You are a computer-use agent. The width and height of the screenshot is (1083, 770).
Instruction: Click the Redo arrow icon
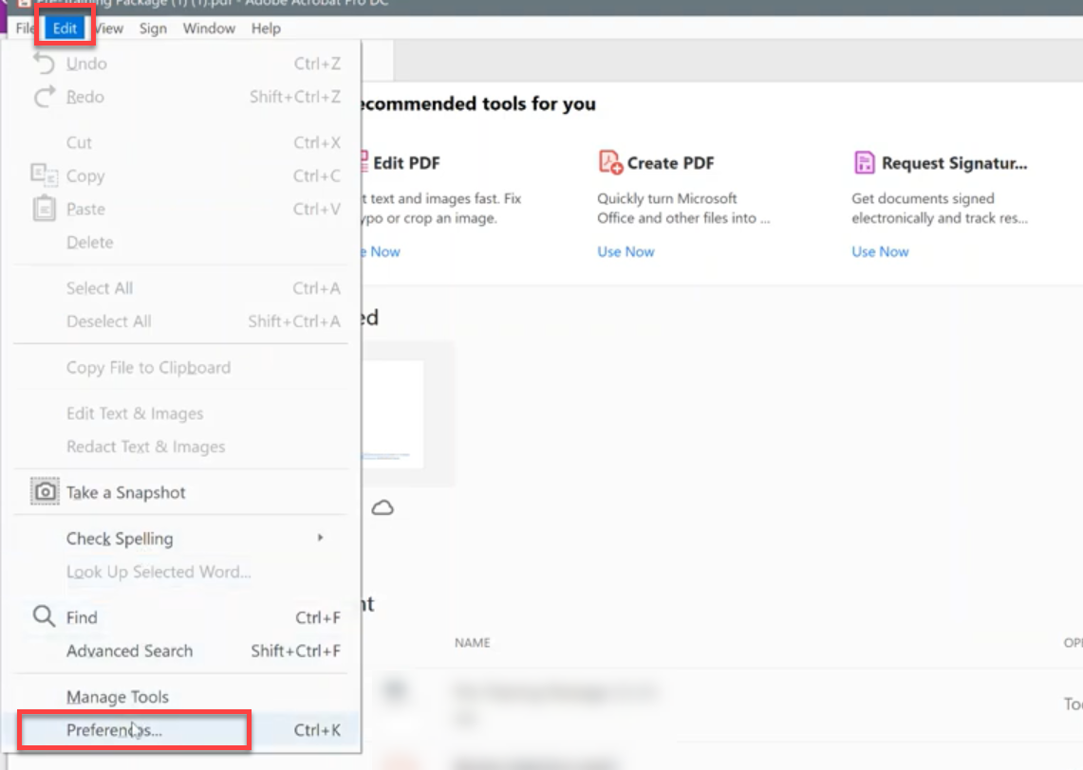click(x=45, y=97)
